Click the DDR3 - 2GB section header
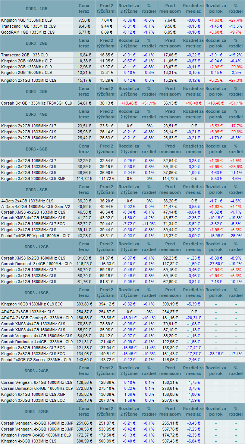Viewport: 245px width, 444px height. click(x=36, y=43)
